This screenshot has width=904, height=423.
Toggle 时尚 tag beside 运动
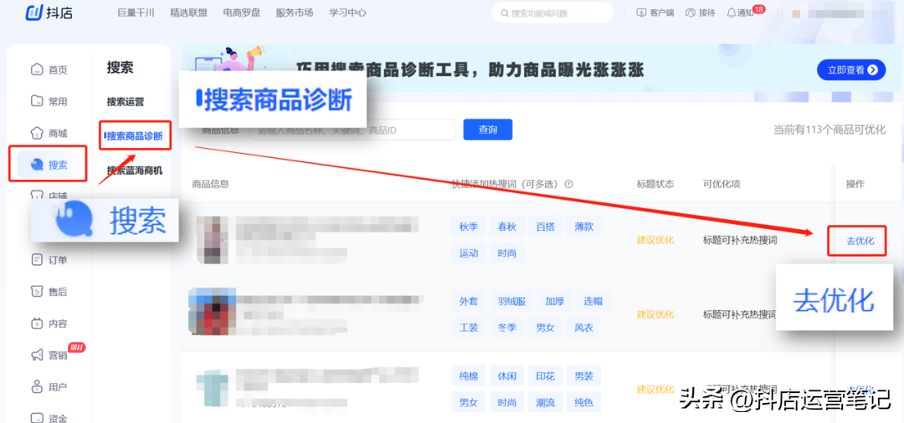coord(506,253)
